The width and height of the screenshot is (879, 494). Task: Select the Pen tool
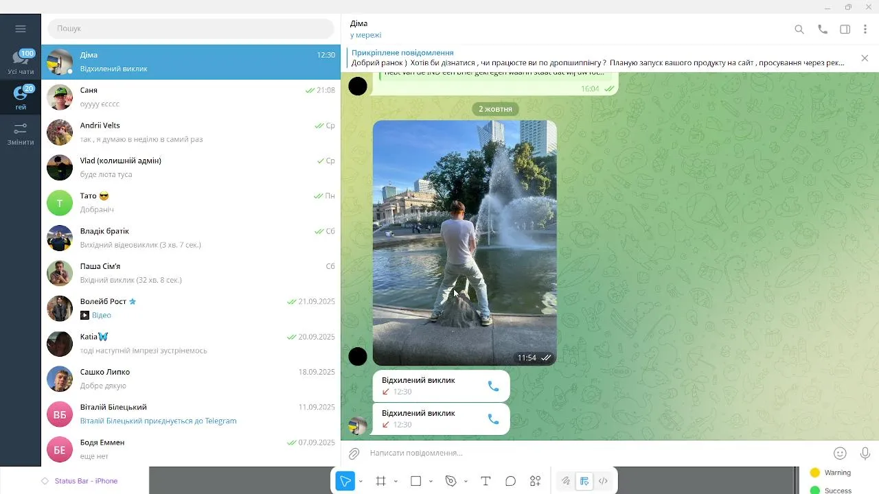coord(450,482)
